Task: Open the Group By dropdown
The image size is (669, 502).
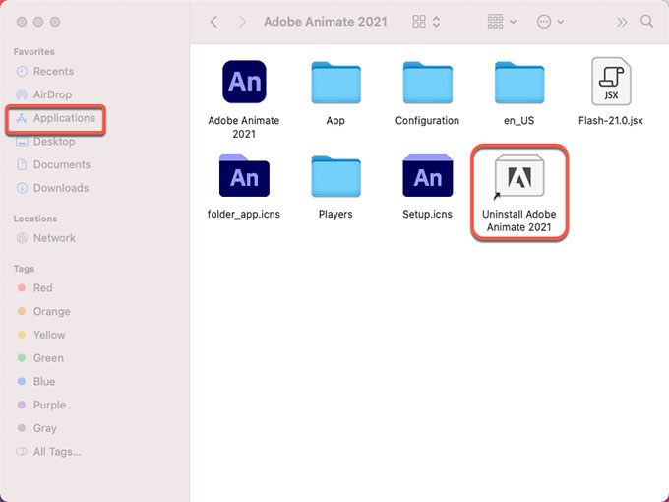Action: (502, 22)
